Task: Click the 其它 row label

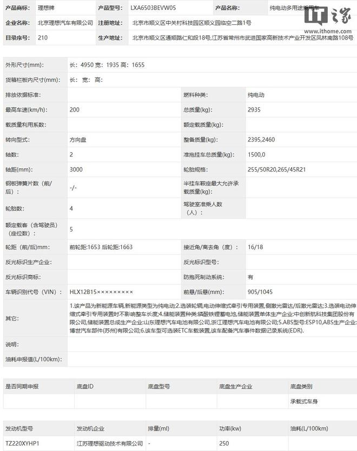Action: (12, 318)
